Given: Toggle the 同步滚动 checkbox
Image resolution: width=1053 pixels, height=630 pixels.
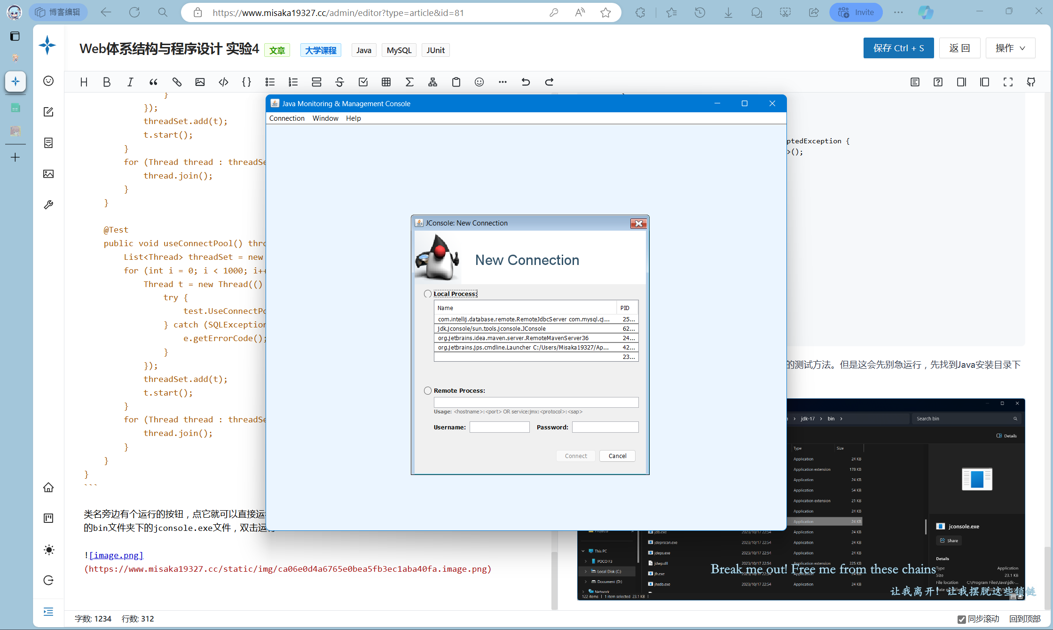Looking at the screenshot, I should click(962, 619).
